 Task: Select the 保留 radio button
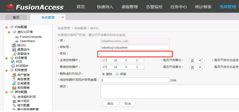[x=117, y=74]
